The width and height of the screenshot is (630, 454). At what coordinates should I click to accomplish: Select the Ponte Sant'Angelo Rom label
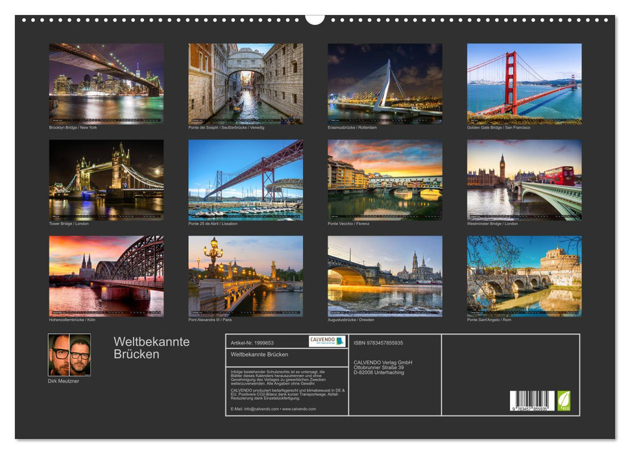click(487, 318)
